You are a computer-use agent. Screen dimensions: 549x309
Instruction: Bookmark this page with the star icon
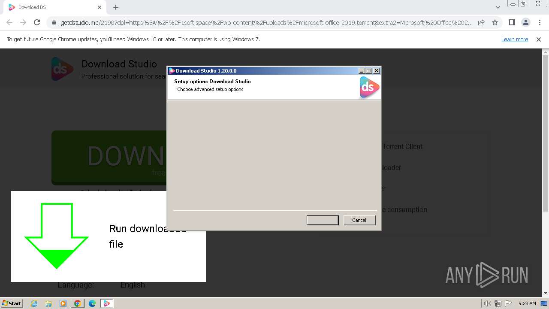pos(495,22)
